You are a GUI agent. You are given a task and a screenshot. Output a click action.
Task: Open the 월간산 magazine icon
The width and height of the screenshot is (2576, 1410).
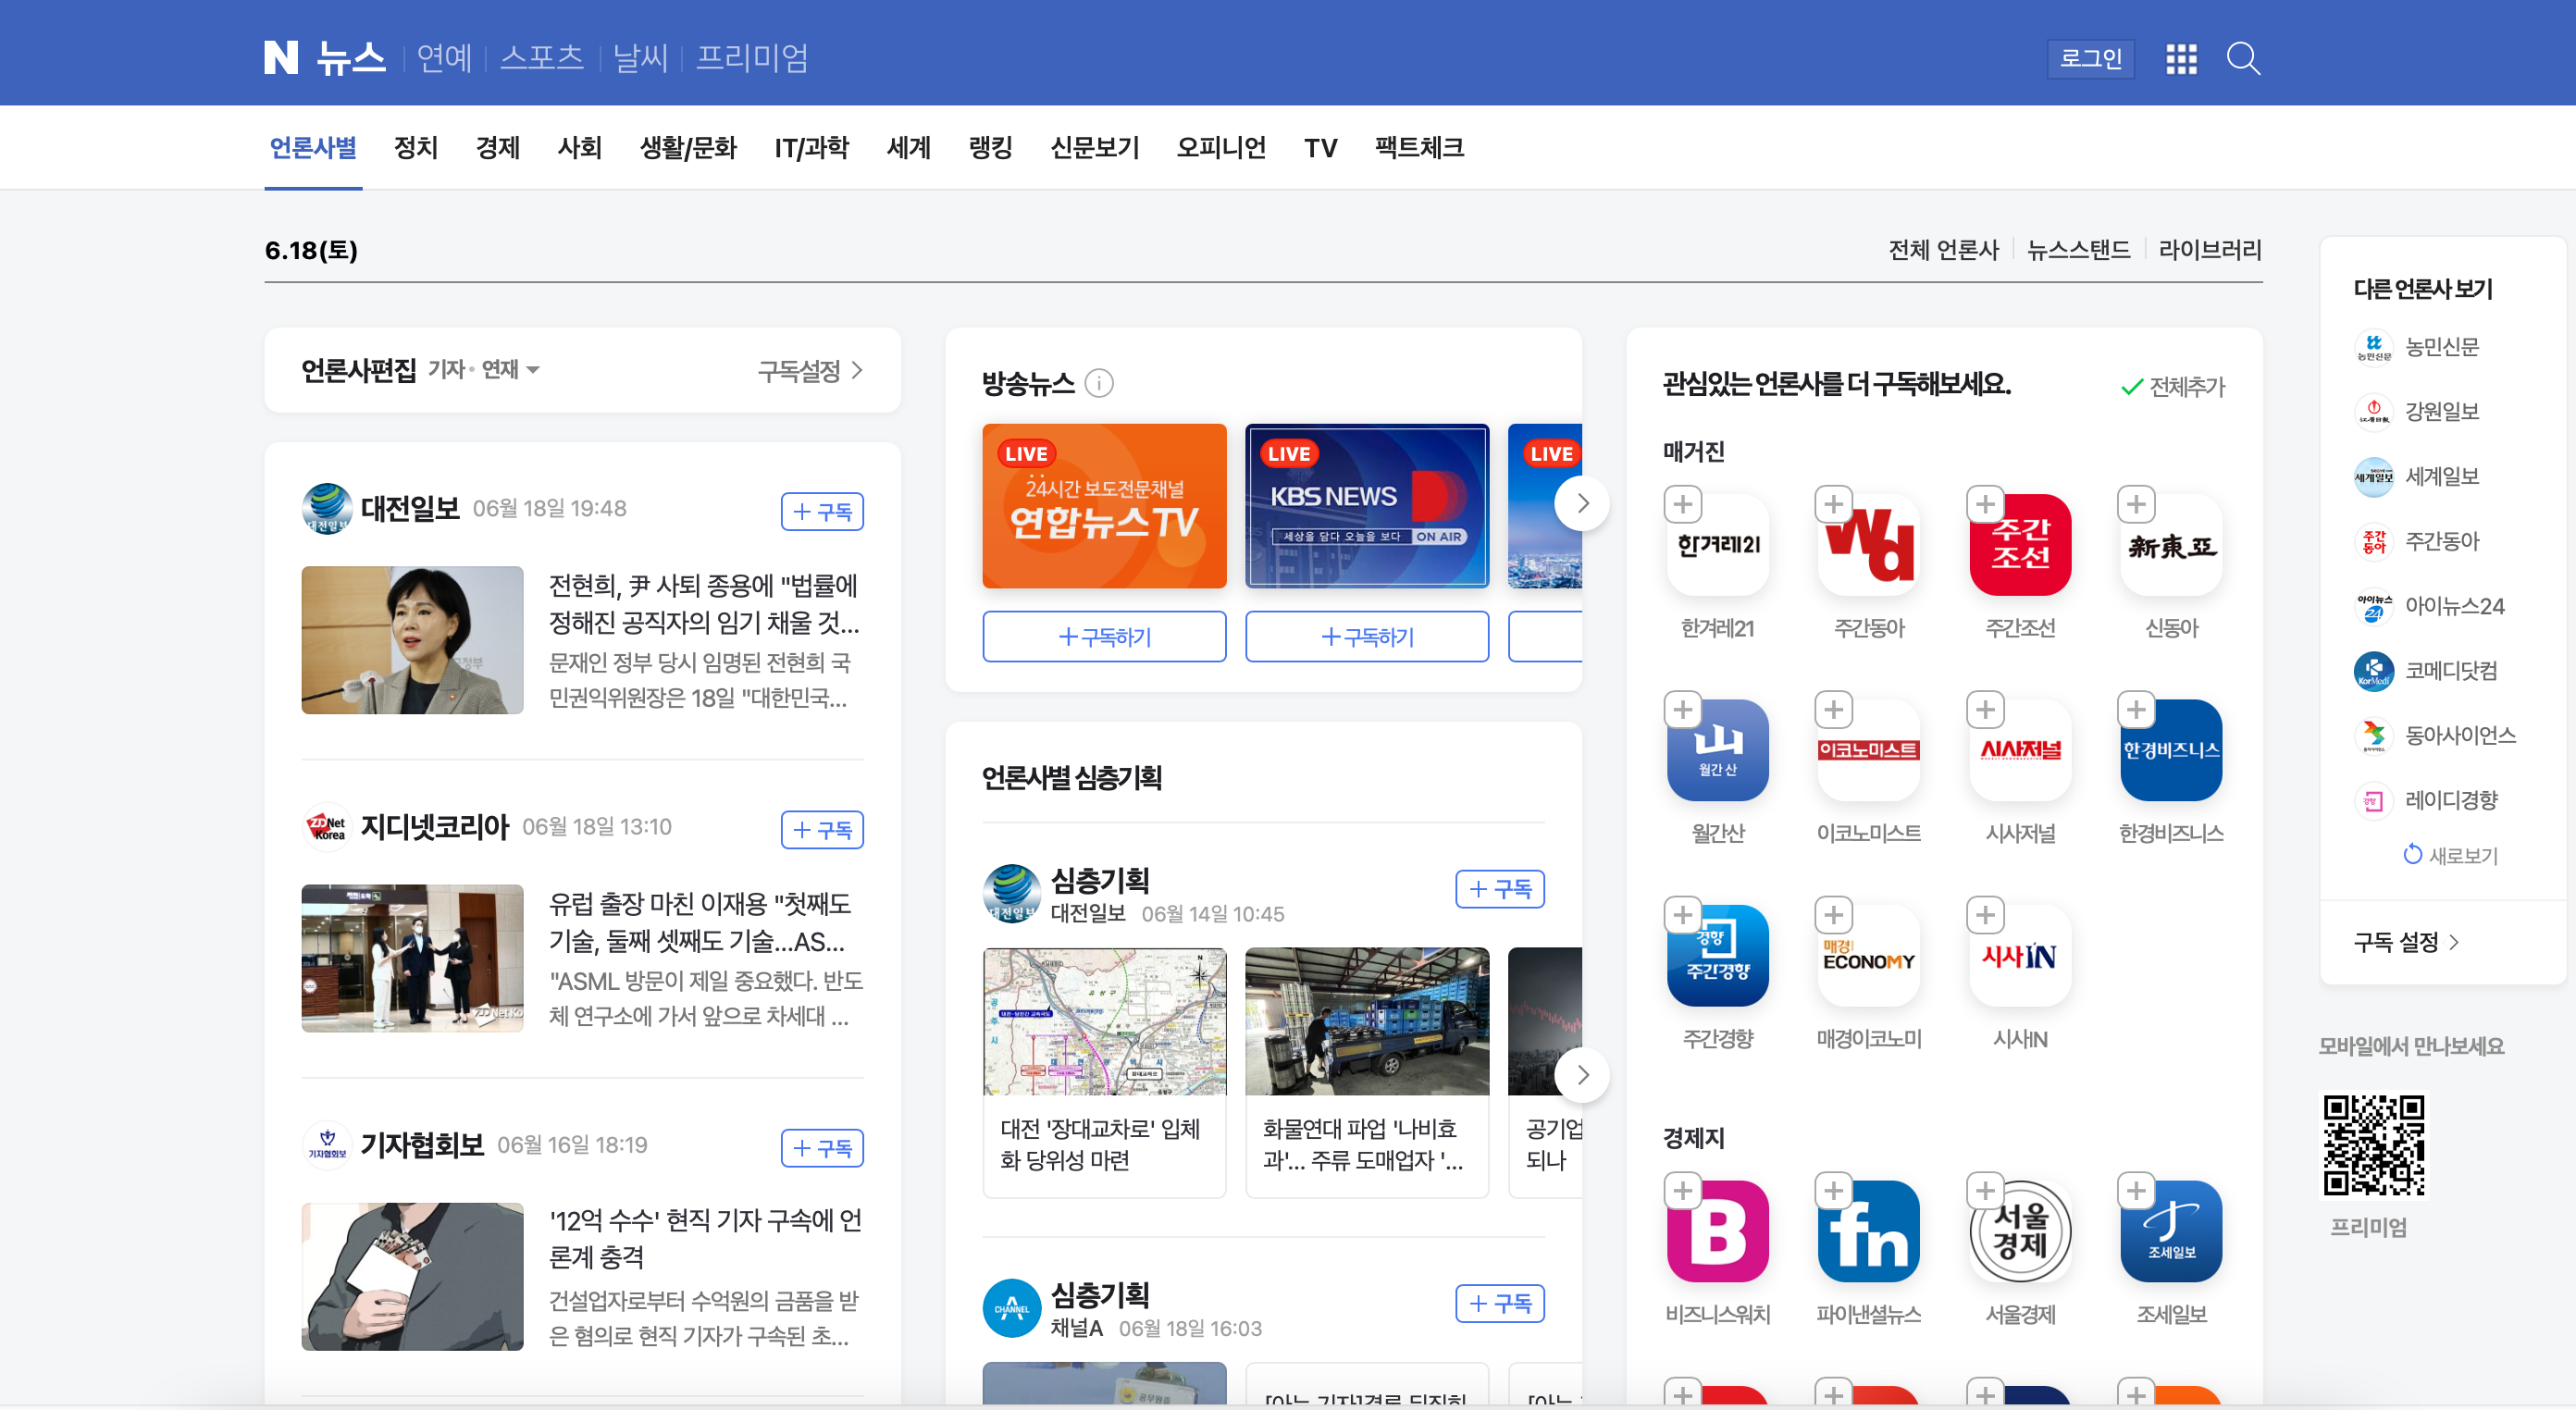pos(1718,750)
